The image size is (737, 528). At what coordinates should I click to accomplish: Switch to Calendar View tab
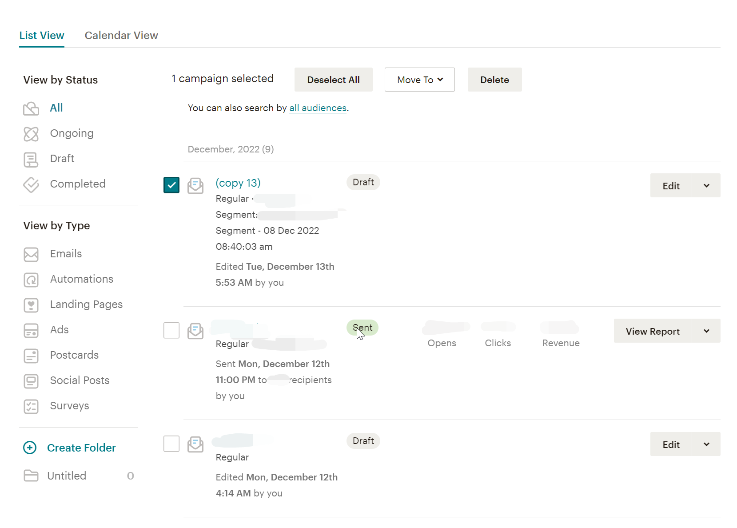click(121, 36)
